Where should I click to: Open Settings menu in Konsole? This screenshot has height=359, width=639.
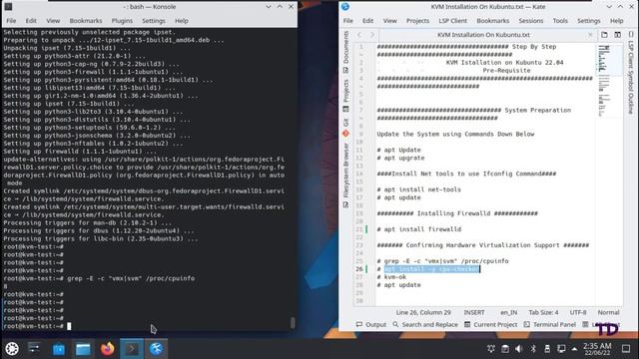tap(153, 21)
